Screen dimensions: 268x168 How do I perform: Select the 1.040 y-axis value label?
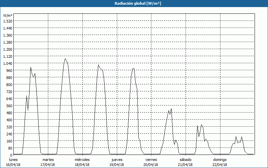coord(8,64)
